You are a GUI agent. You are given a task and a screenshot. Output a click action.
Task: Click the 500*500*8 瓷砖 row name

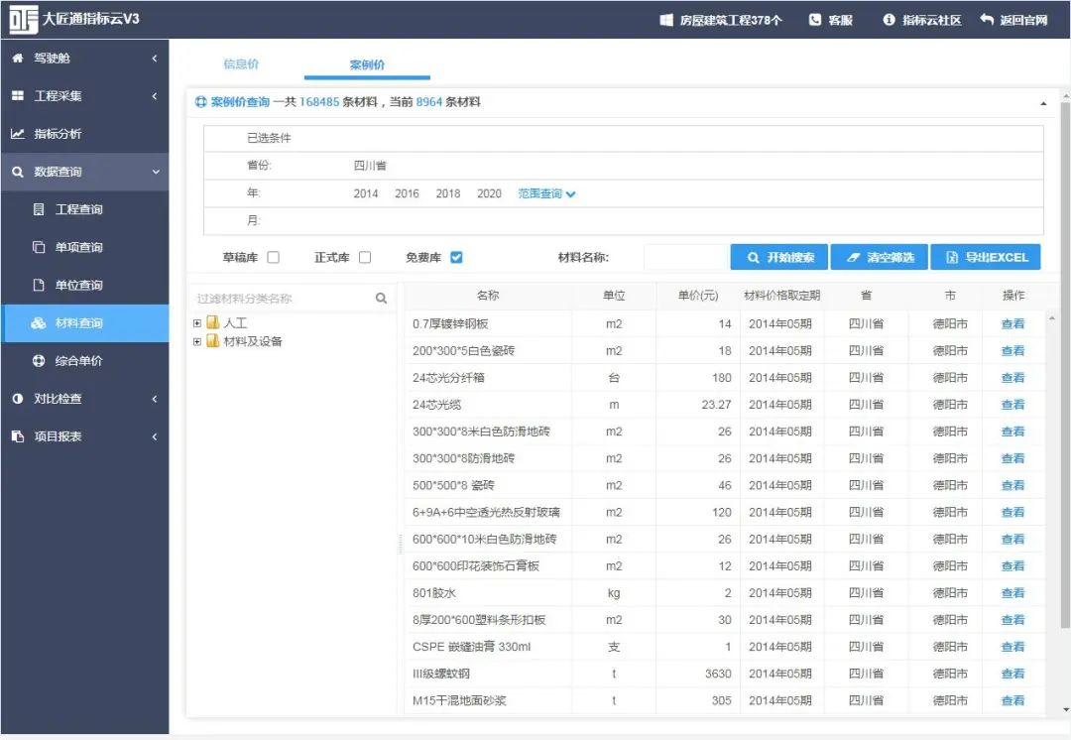click(x=453, y=485)
